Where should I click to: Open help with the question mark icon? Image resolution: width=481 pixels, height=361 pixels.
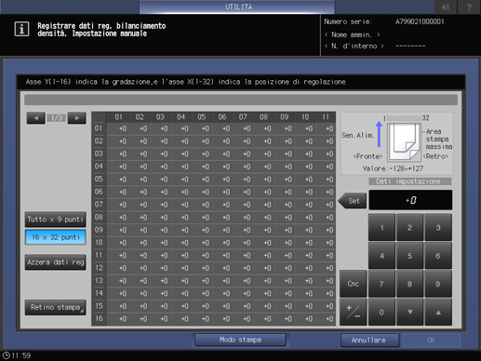tap(469, 7)
